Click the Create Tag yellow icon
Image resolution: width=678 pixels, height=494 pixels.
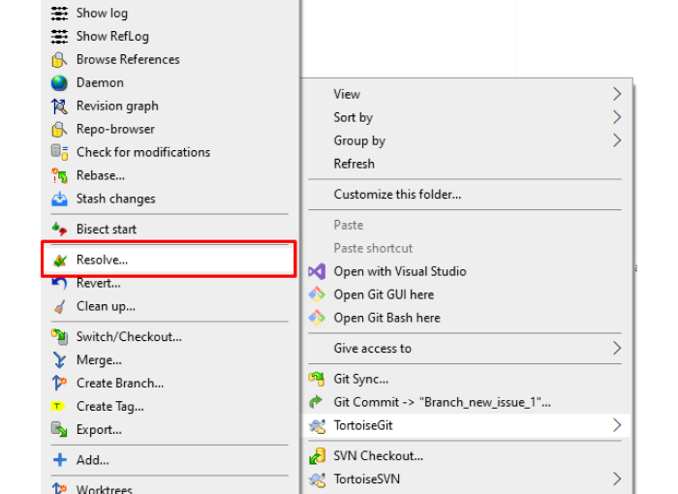[58, 406]
